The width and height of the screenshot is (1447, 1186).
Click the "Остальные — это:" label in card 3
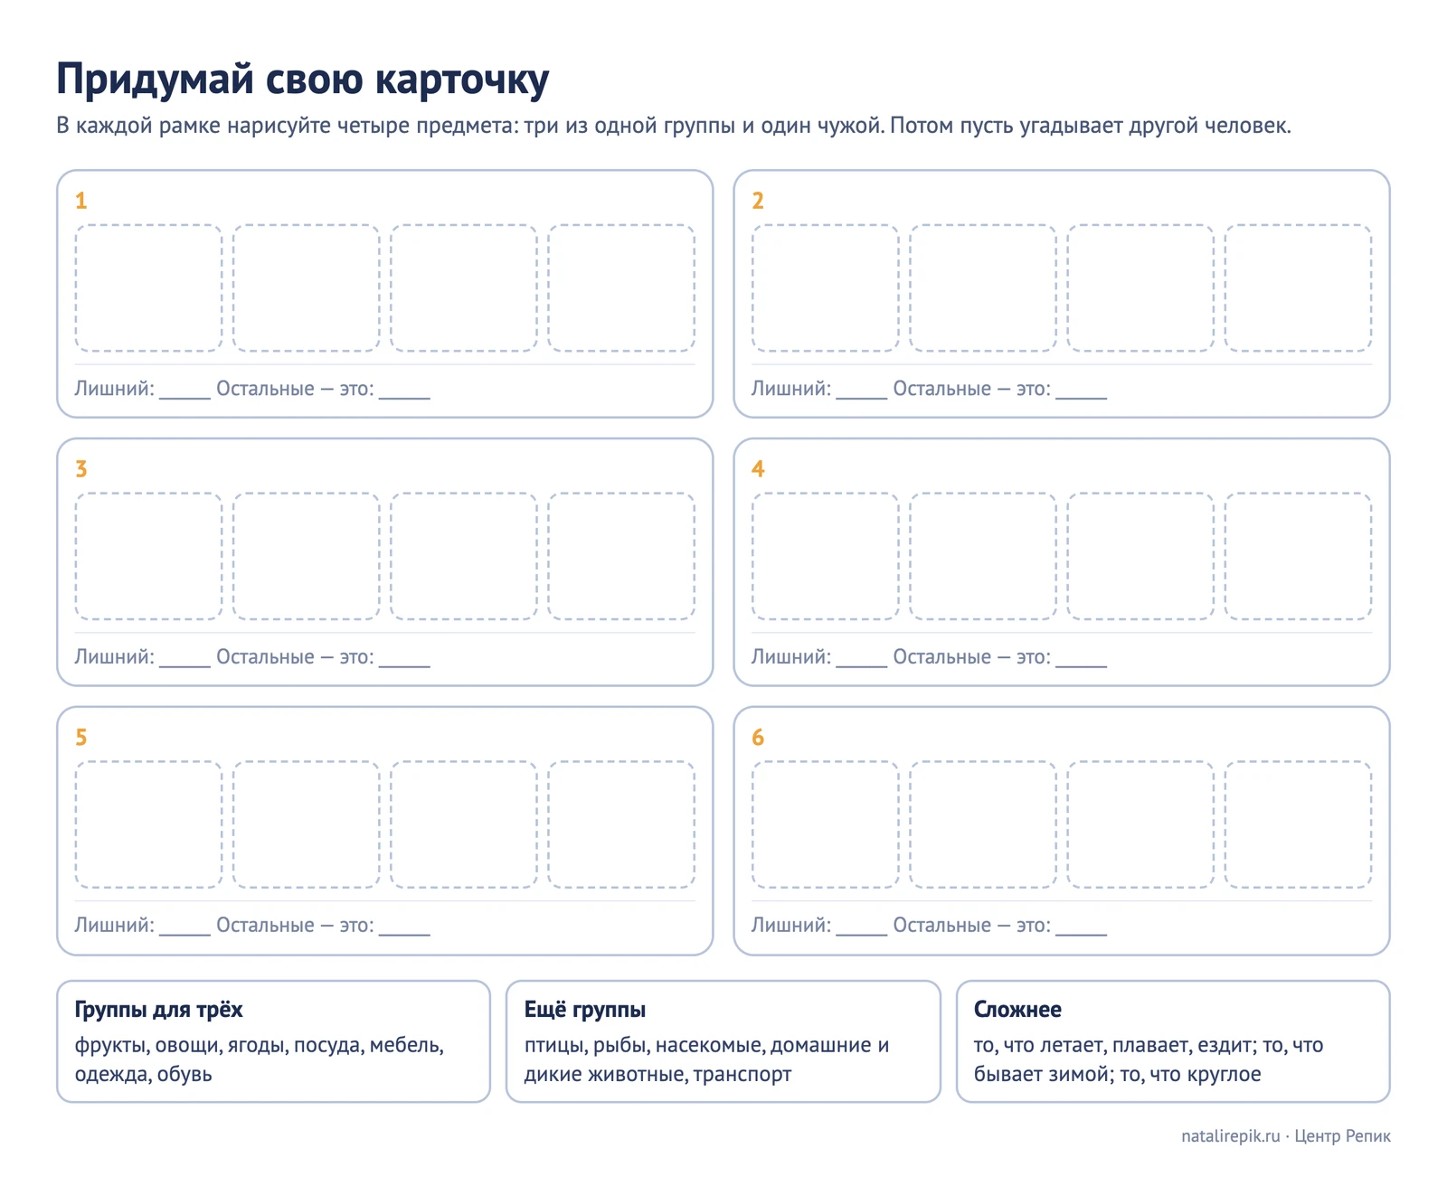tap(295, 657)
